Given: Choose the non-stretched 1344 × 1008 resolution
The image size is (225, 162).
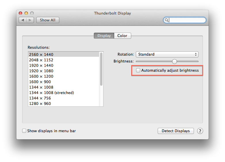Looking at the screenshot, I should click(x=64, y=87).
